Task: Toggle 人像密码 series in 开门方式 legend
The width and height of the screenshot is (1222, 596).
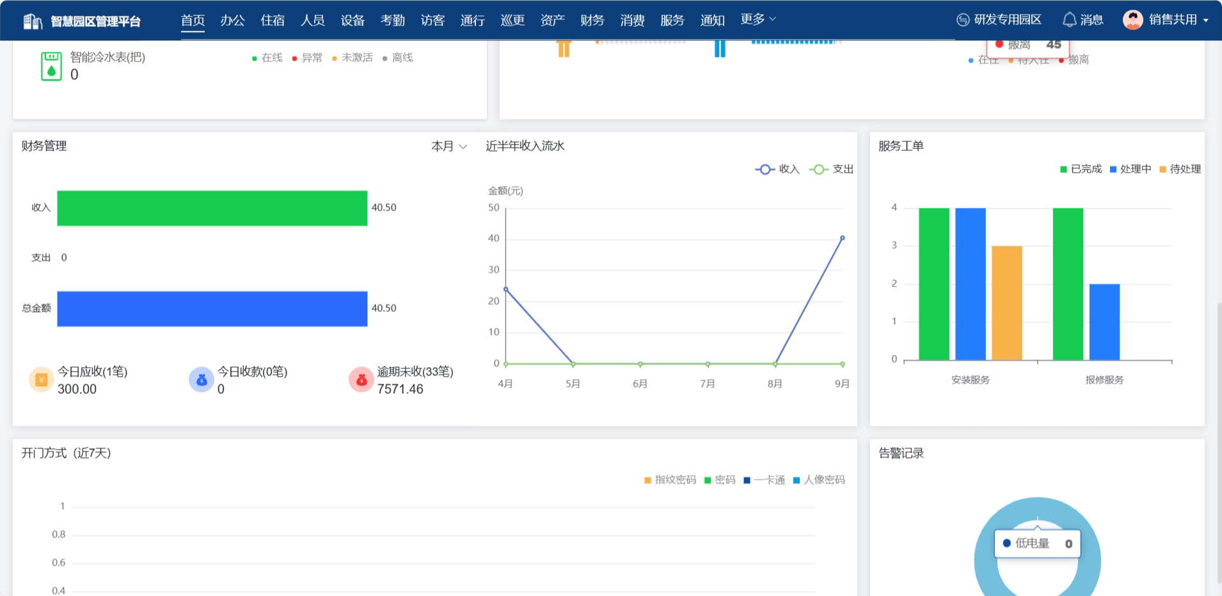Action: click(x=819, y=480)
